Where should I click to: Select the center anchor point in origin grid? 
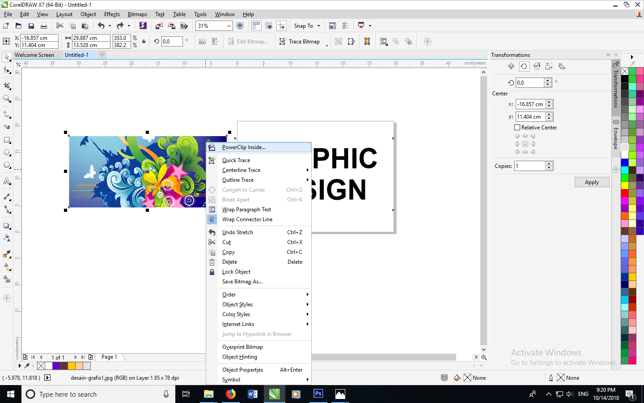tap(525, 144)
